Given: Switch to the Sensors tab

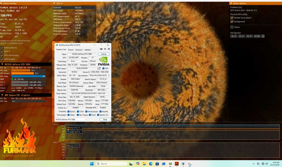Looking at the screenshot, I should tap(71, 50).
